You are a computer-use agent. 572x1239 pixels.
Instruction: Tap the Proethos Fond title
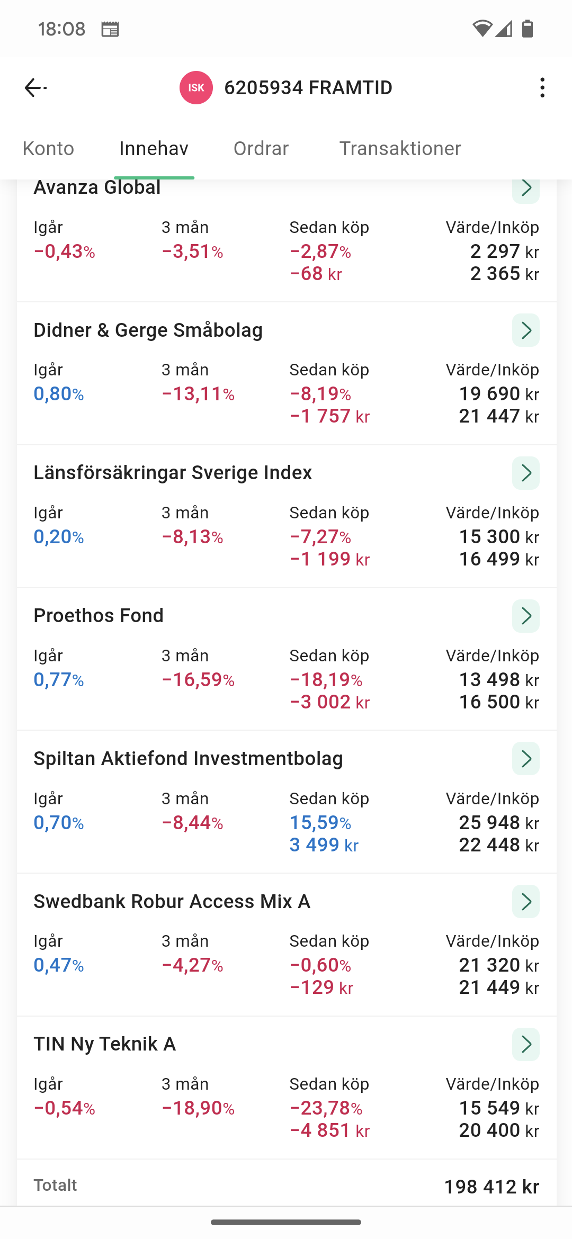99,616
